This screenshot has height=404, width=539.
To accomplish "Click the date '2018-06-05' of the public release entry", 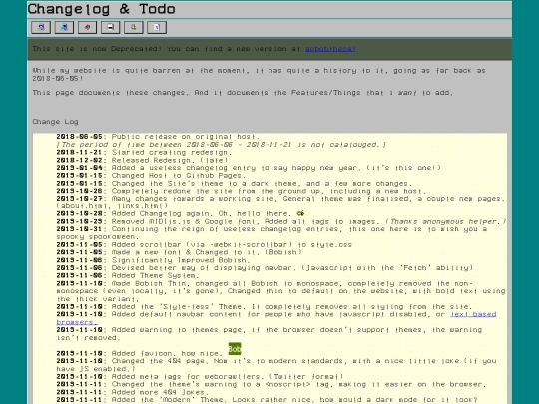I will coord(80,137).
